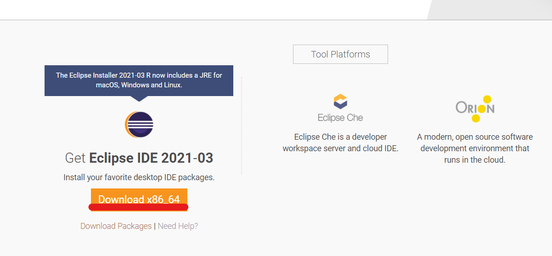Click 'Install your favorite desktop IDE packages.' text
The width and height of the screenshot is (552, 256).
pyautogui.click(x=139, y=177)
